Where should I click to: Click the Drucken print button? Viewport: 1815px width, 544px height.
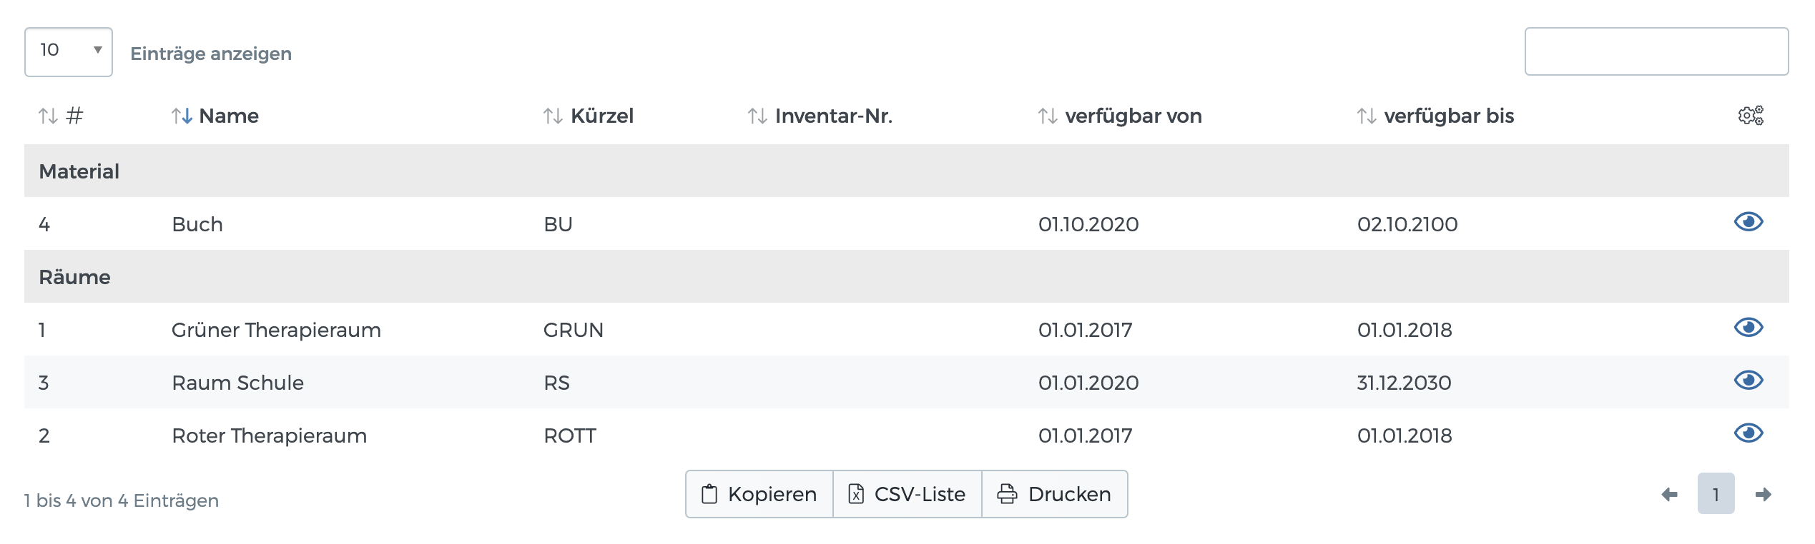[1055, 494]
